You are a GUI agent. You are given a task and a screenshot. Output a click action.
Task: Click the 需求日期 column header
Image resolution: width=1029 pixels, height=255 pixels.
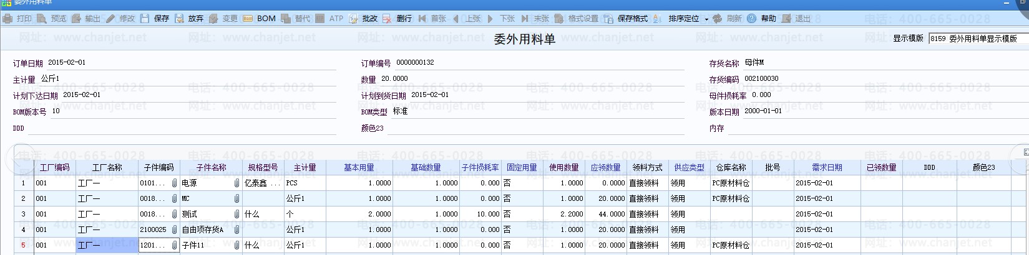pyautogui.click(x=826, y=167)
